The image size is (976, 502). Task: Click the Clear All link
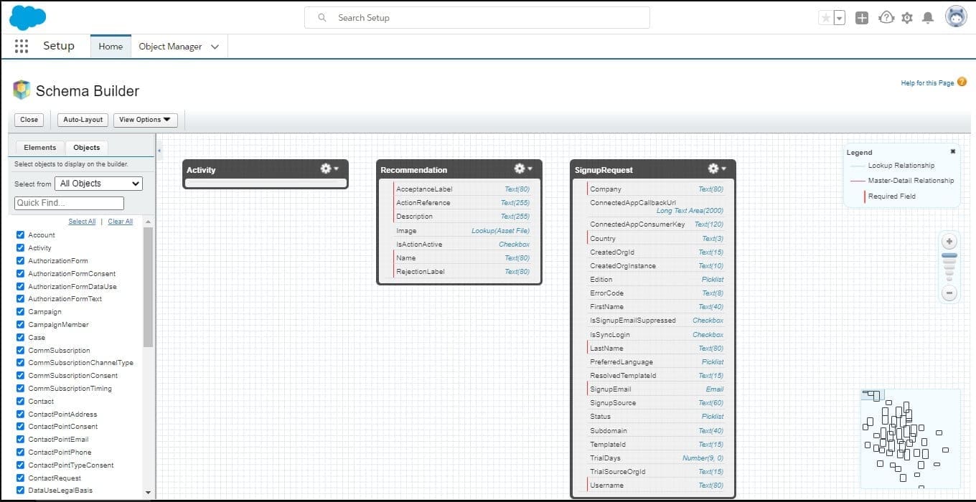tap(120, 222)
